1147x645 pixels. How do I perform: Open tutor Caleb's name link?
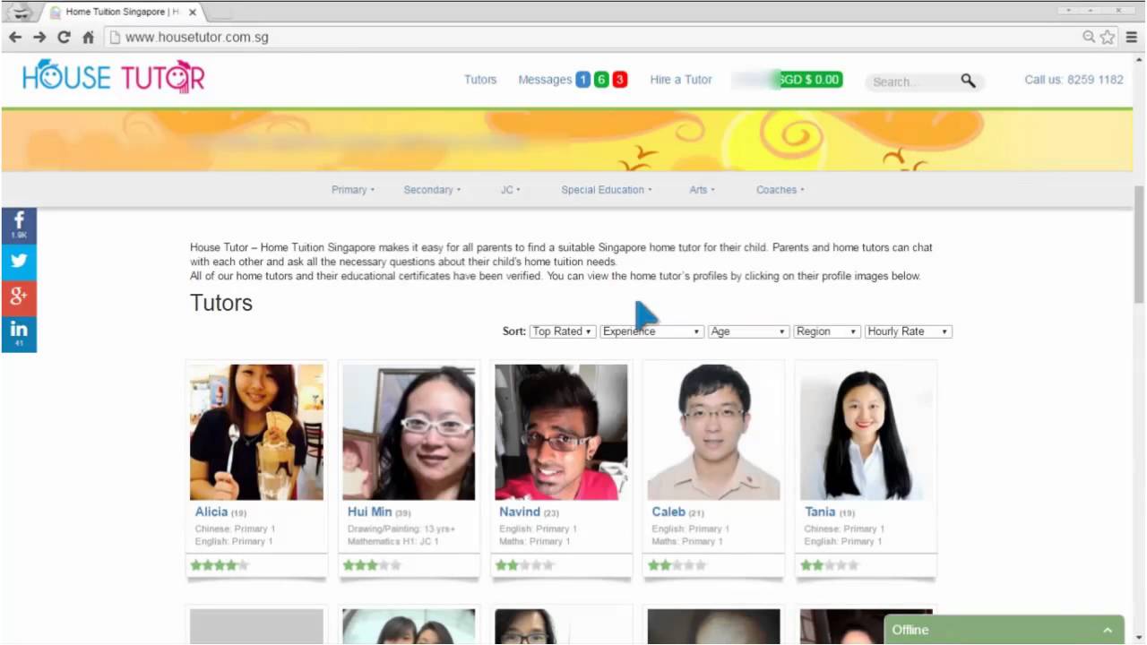668,512
